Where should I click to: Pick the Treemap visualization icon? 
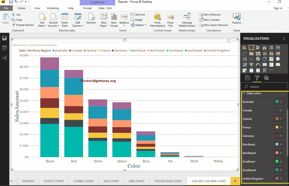click(x=271, y=59)
